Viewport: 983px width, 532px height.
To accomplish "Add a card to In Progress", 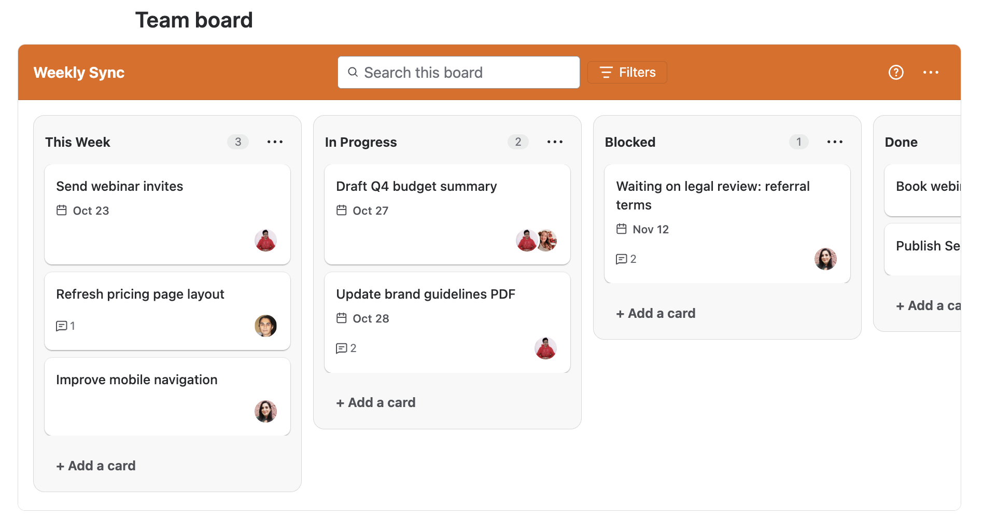I will pyautogui.click(x=376, y=403).
